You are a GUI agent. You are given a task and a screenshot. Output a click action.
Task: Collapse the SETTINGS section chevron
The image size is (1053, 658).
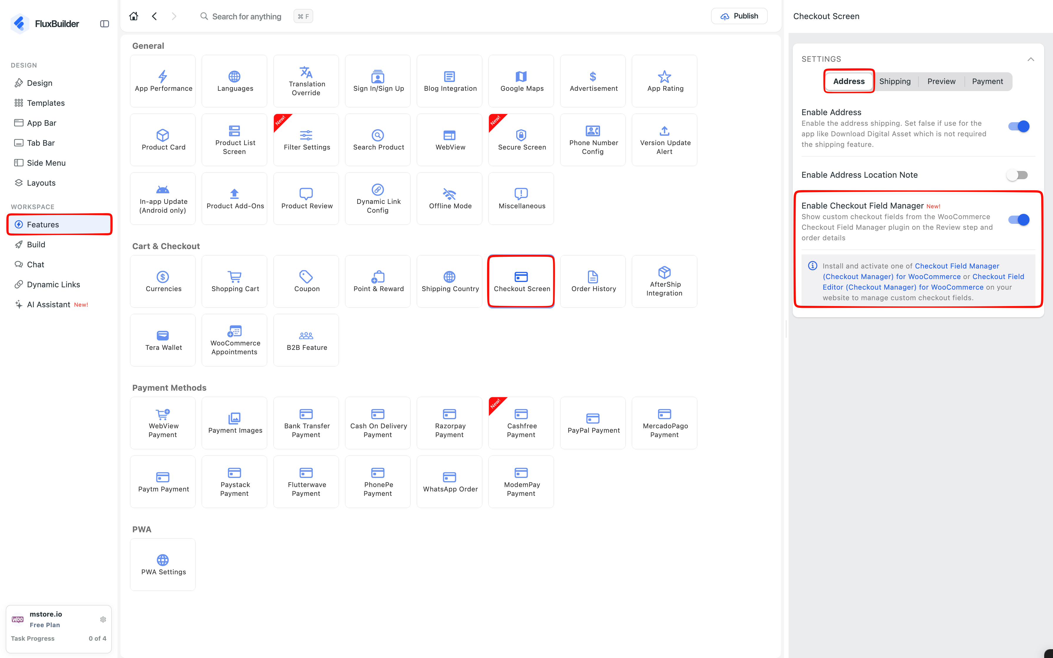tap(1030, 59)
